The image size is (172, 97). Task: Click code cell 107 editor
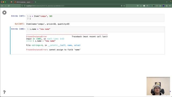pos(95,18)
